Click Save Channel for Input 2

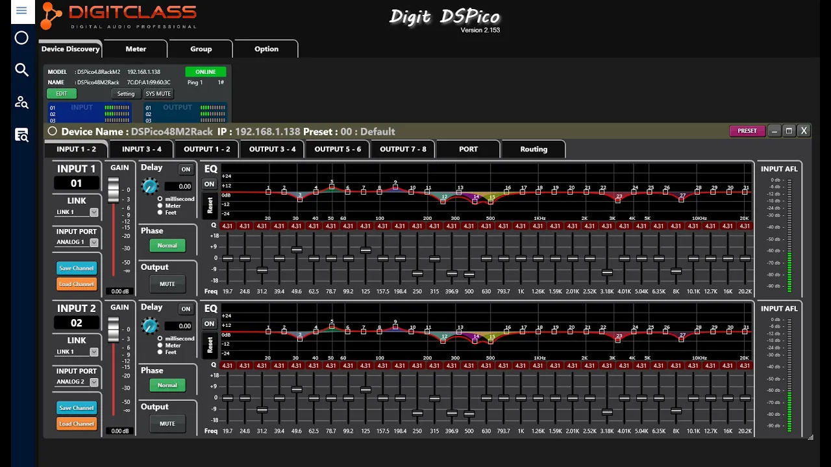tap(77, 408)
